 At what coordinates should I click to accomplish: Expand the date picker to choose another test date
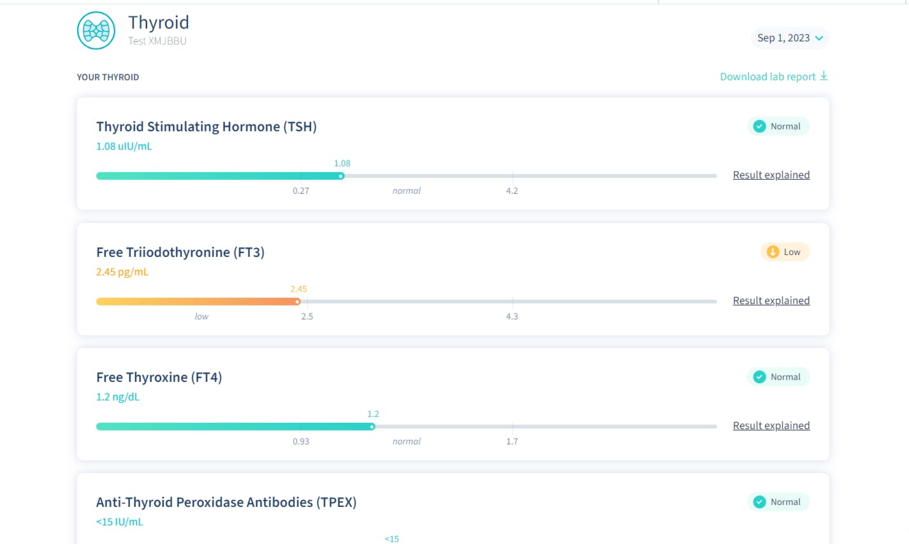point(789,38)
